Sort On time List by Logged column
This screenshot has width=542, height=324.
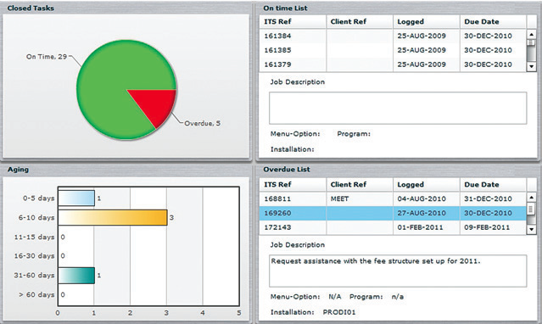pyautogui.click(x=426, y=21)
